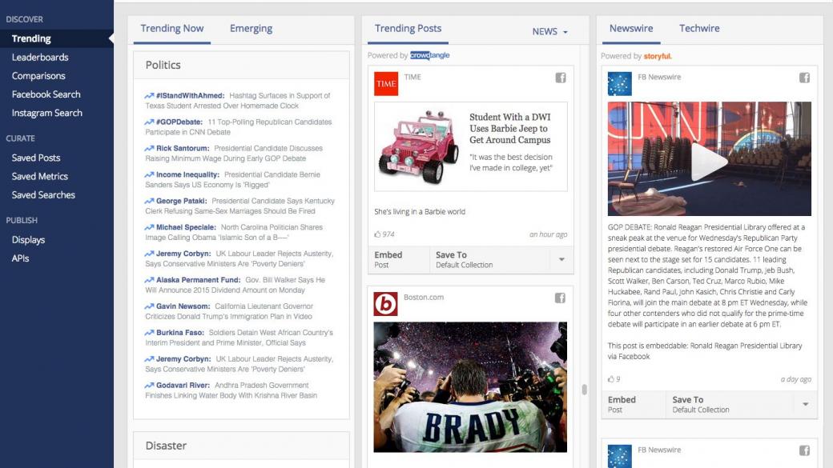Click trending arrow icon beside Rick Santorum
Viewport: 833px width, 468px height.
click(149, 148)
